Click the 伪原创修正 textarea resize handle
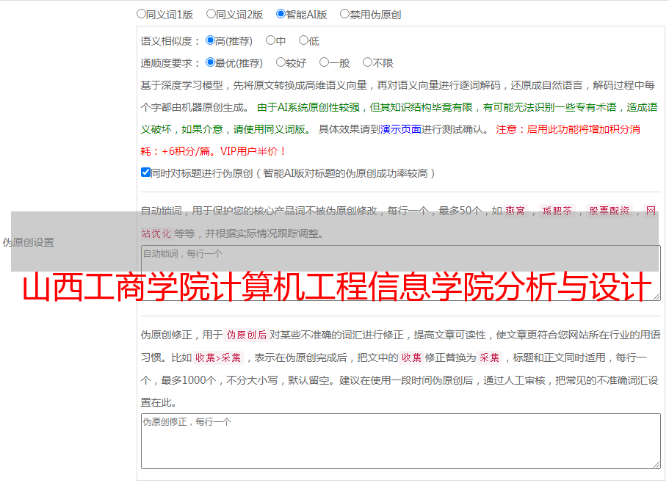This screenshot has height=483, width=669. (x=657, y=465)
